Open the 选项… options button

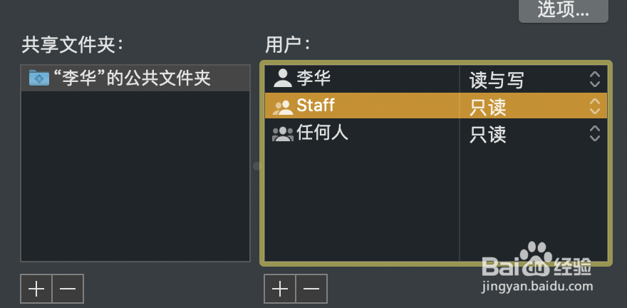[x=563, y=10]
